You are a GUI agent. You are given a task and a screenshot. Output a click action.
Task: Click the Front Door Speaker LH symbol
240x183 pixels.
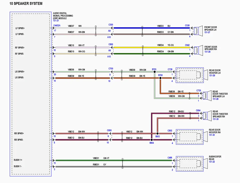tap(198, 31)
